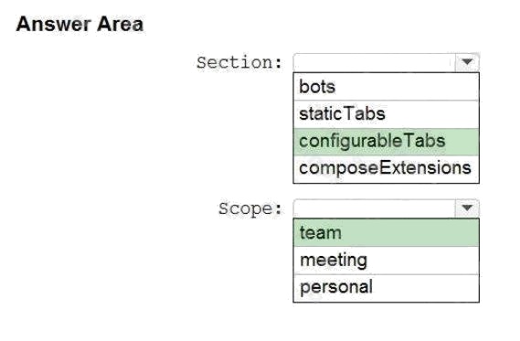Choose the highlighted team scope option
Image resolution: width=520 pixels, height=341 pixels.
pos(386,232)
